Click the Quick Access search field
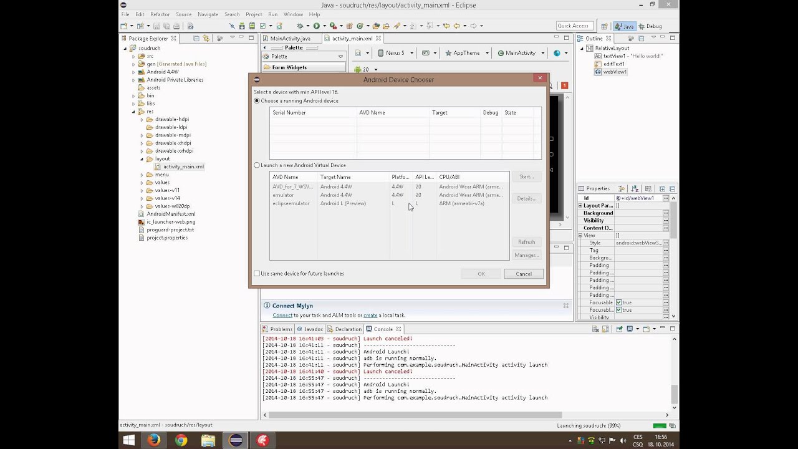The height and width of the screenshot is (449, 798). tap(574, 26)
